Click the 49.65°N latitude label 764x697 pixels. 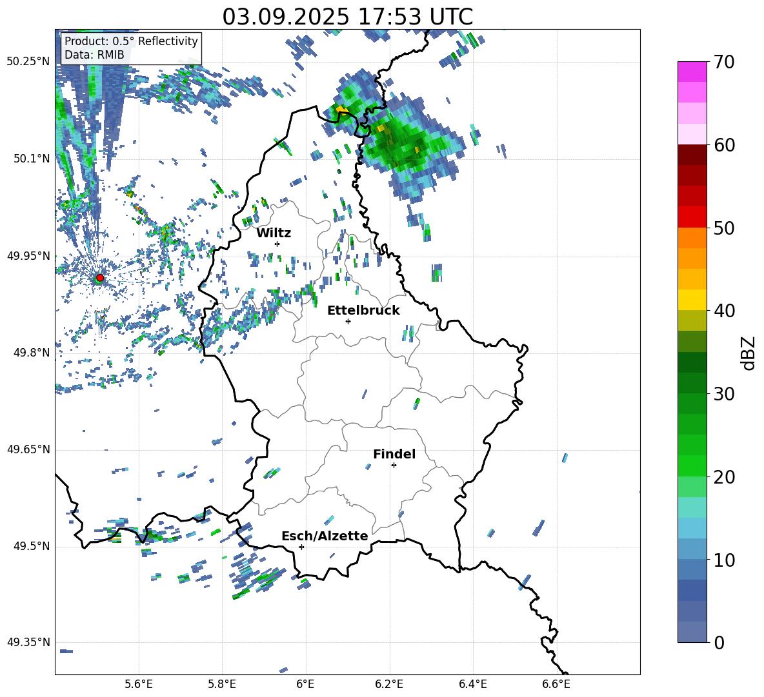coord(28,449)
